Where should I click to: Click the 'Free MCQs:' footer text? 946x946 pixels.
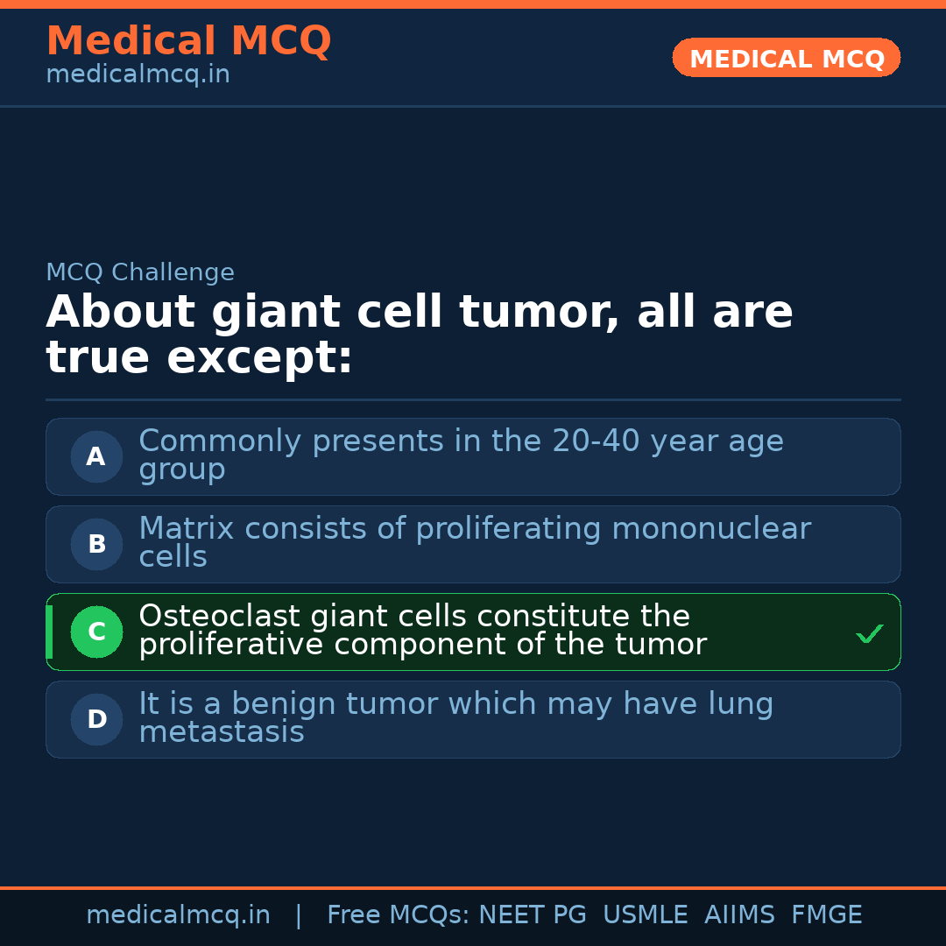(398, 915)
